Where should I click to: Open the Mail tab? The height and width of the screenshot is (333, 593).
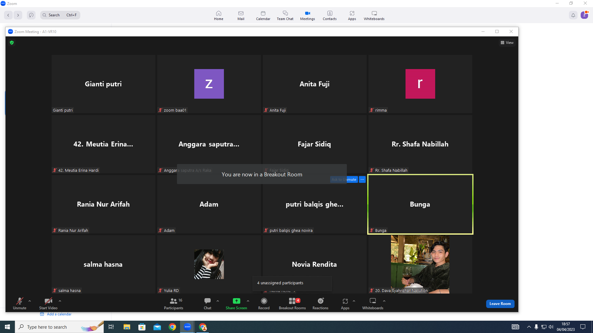(x=241, y=15)
